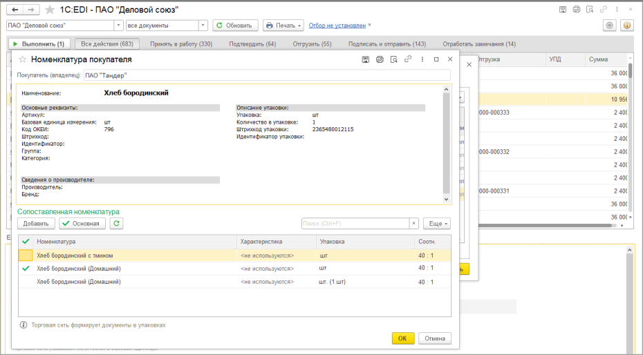The height and width of the screenshot is (355, 643).
Task: Click the print icon in the dialog header
Action: click(380, 59)
